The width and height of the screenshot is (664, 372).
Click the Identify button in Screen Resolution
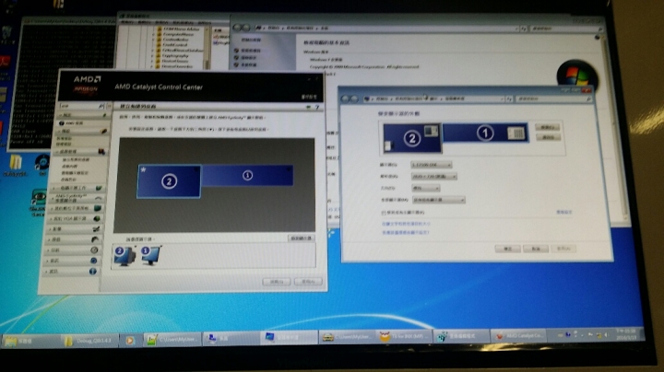[548, 137]
